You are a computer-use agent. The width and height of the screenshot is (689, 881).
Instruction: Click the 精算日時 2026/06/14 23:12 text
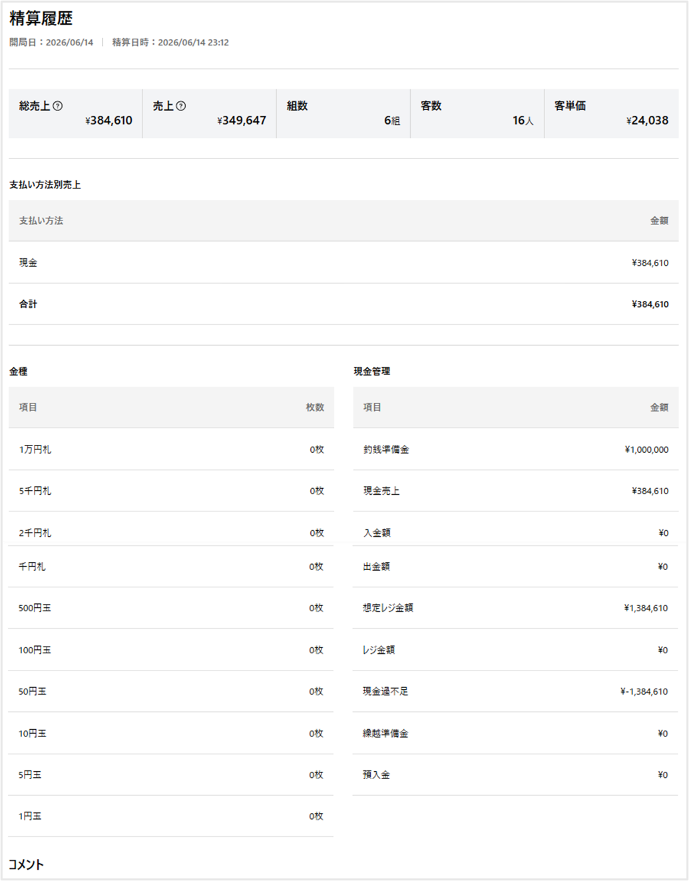click(x=170, y=42)
